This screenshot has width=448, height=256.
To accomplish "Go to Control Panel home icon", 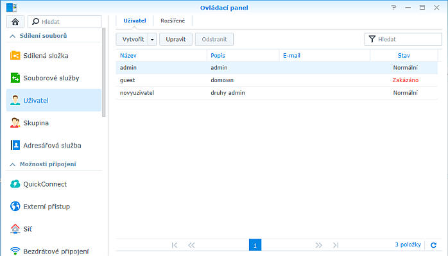I will [15, 22].
